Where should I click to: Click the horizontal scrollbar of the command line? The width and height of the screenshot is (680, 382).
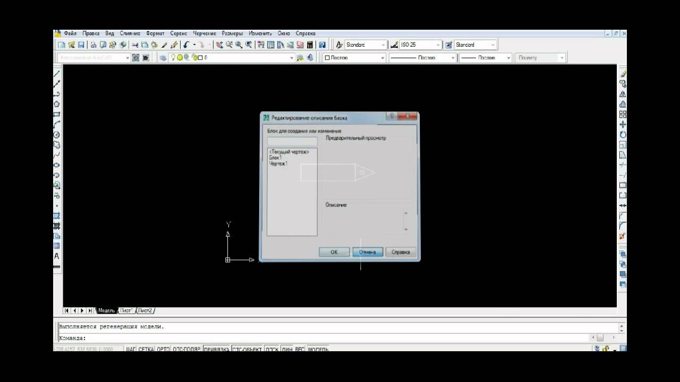point(603,337)
